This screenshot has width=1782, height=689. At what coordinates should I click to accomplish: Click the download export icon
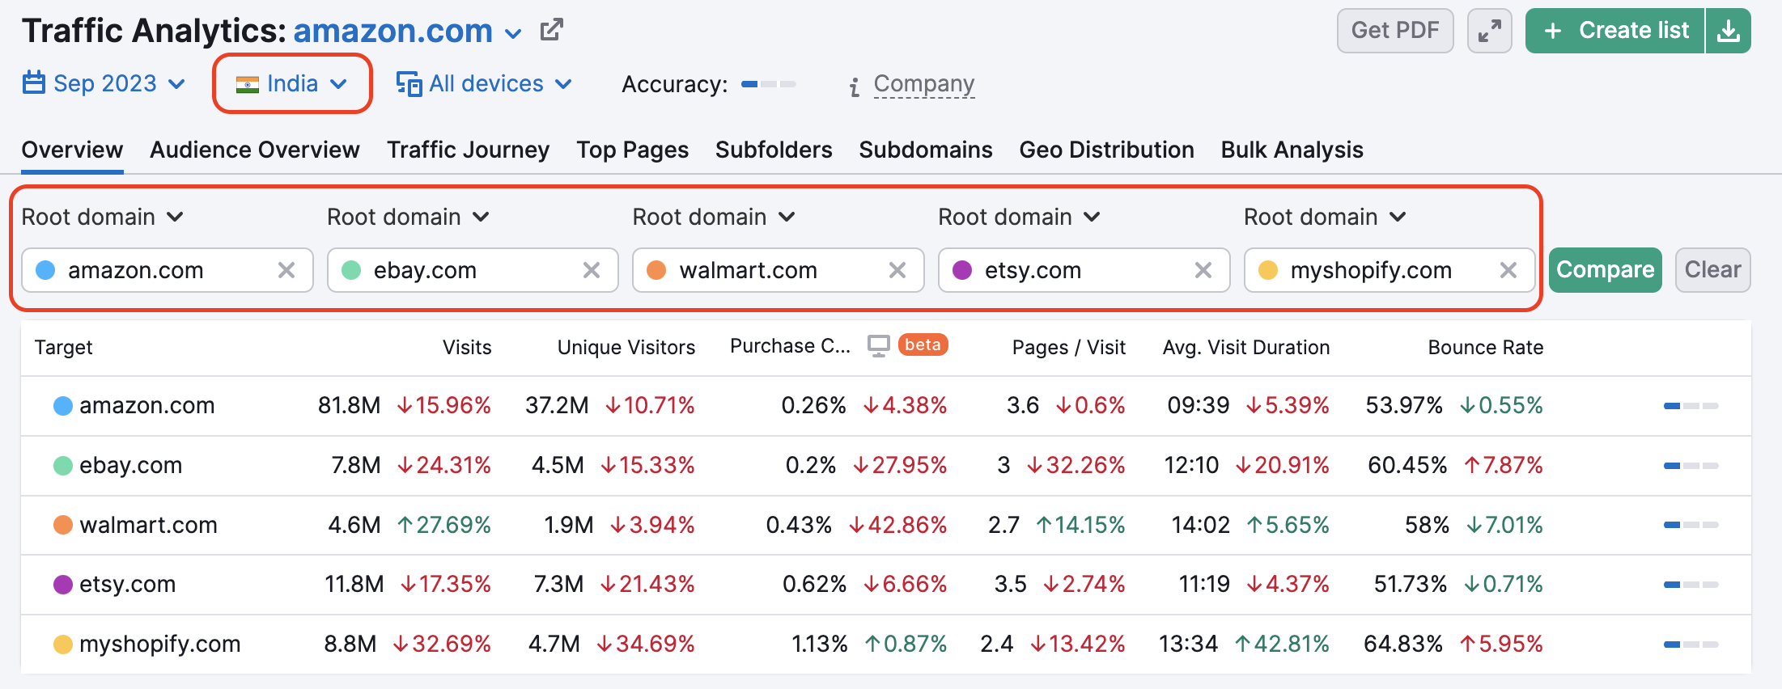point(1728,31)
